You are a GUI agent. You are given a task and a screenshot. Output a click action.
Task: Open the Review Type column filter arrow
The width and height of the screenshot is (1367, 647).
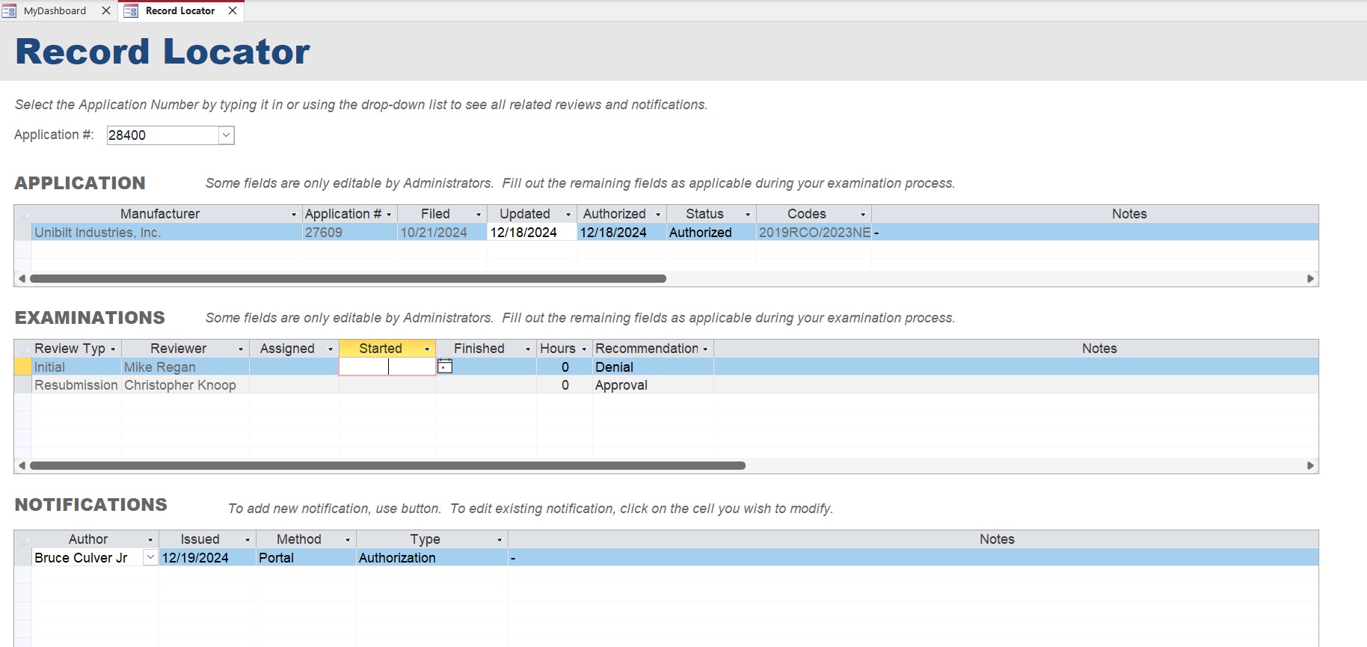pyautogui.click(x=113, y=349)
